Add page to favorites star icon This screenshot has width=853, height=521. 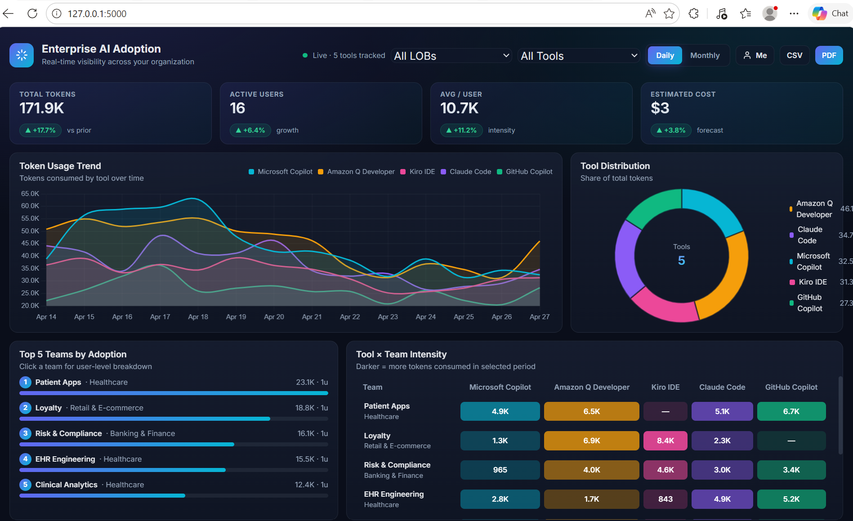pos(669,13)
